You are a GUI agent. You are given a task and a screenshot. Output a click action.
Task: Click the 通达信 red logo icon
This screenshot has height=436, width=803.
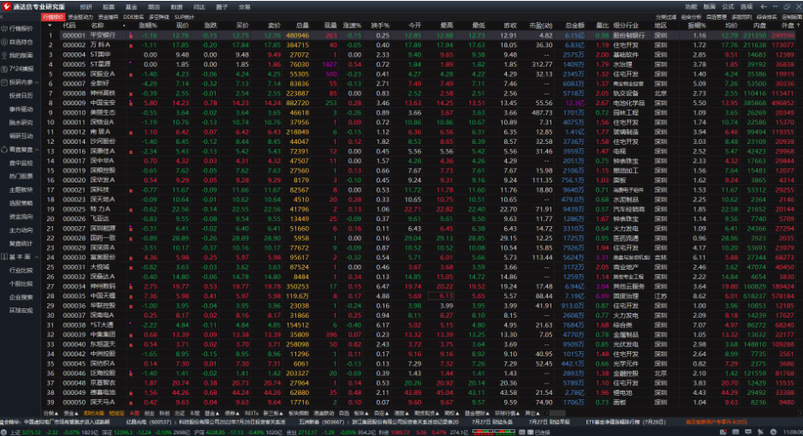pos(7,6)
